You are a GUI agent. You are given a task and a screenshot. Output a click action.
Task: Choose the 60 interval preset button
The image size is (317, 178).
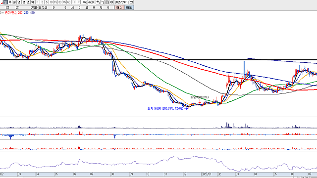tap(69, 2)
